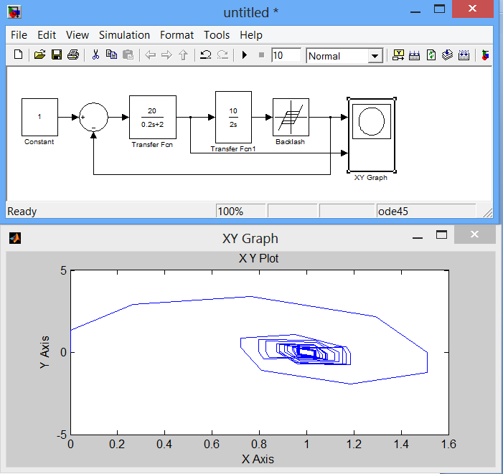Open the Edit menu
503x474 pixels.
pyautogui.click(x=47, y=35)
